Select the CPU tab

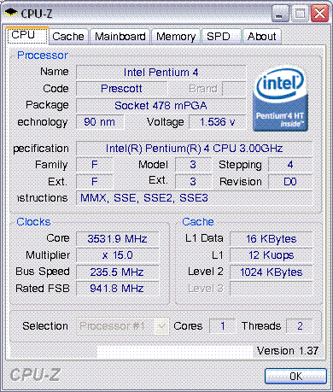pos(27,35)
